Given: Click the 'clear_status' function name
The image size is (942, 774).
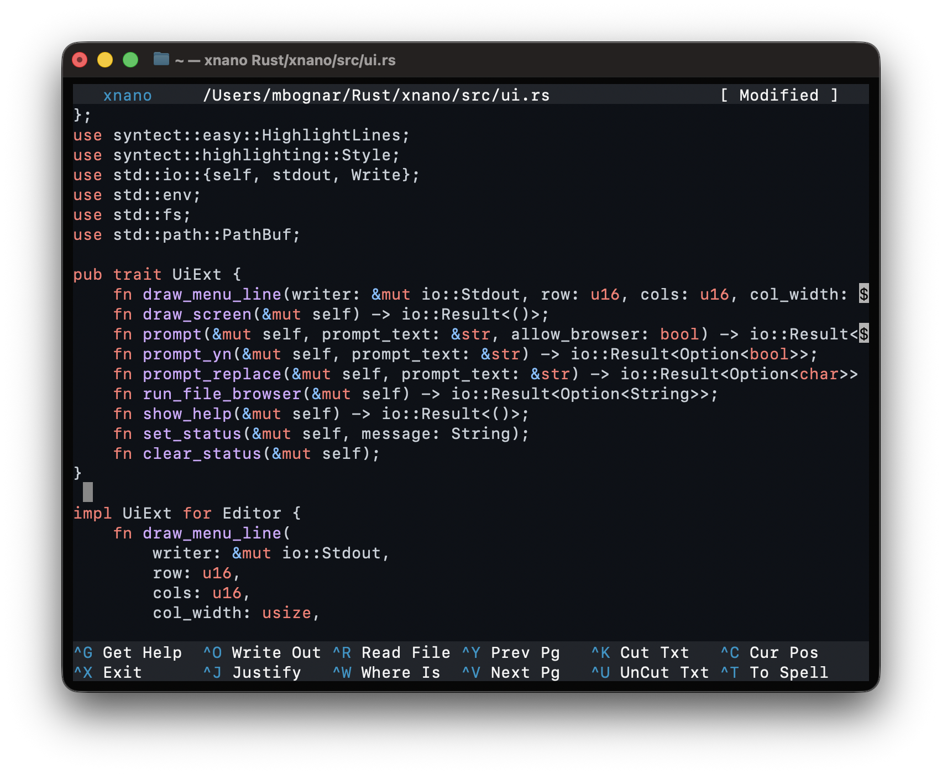Looking at the screenshot, I should point(202,453).
